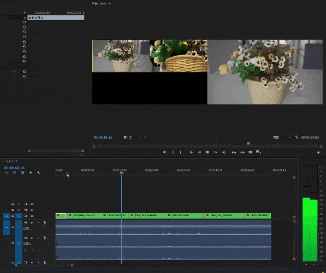
Task: Open timeline display settings wrench
Action: click(39, 173)
